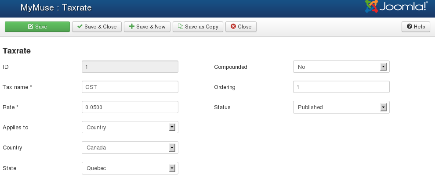Click the Save & Close button

pos(97,27)
